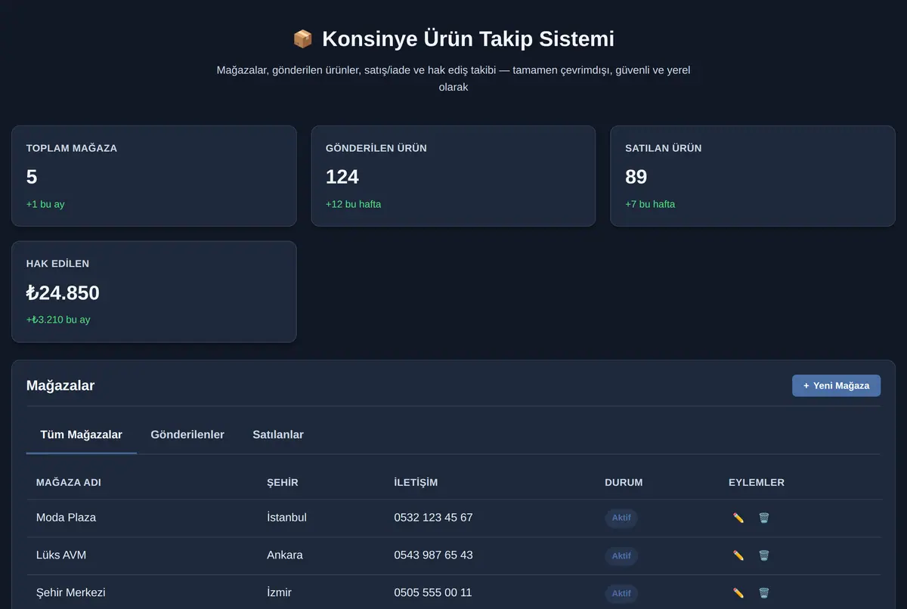Click the Şehir column header
The height and width of the screenshot is (609, 907).
coord(283,482)
